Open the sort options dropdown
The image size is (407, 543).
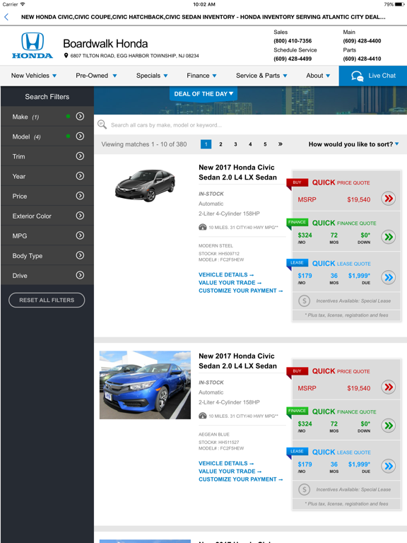tap(353, 144)
